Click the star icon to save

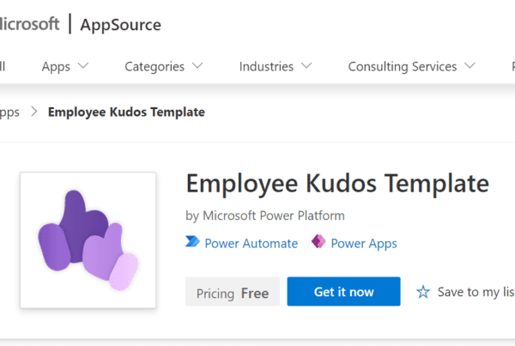(422, 292)
